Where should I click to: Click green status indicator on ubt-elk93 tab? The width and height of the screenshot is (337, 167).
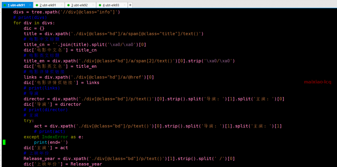click(100, 5)
